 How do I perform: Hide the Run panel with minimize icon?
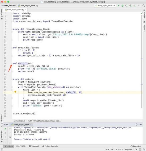[x=141, y=124]
